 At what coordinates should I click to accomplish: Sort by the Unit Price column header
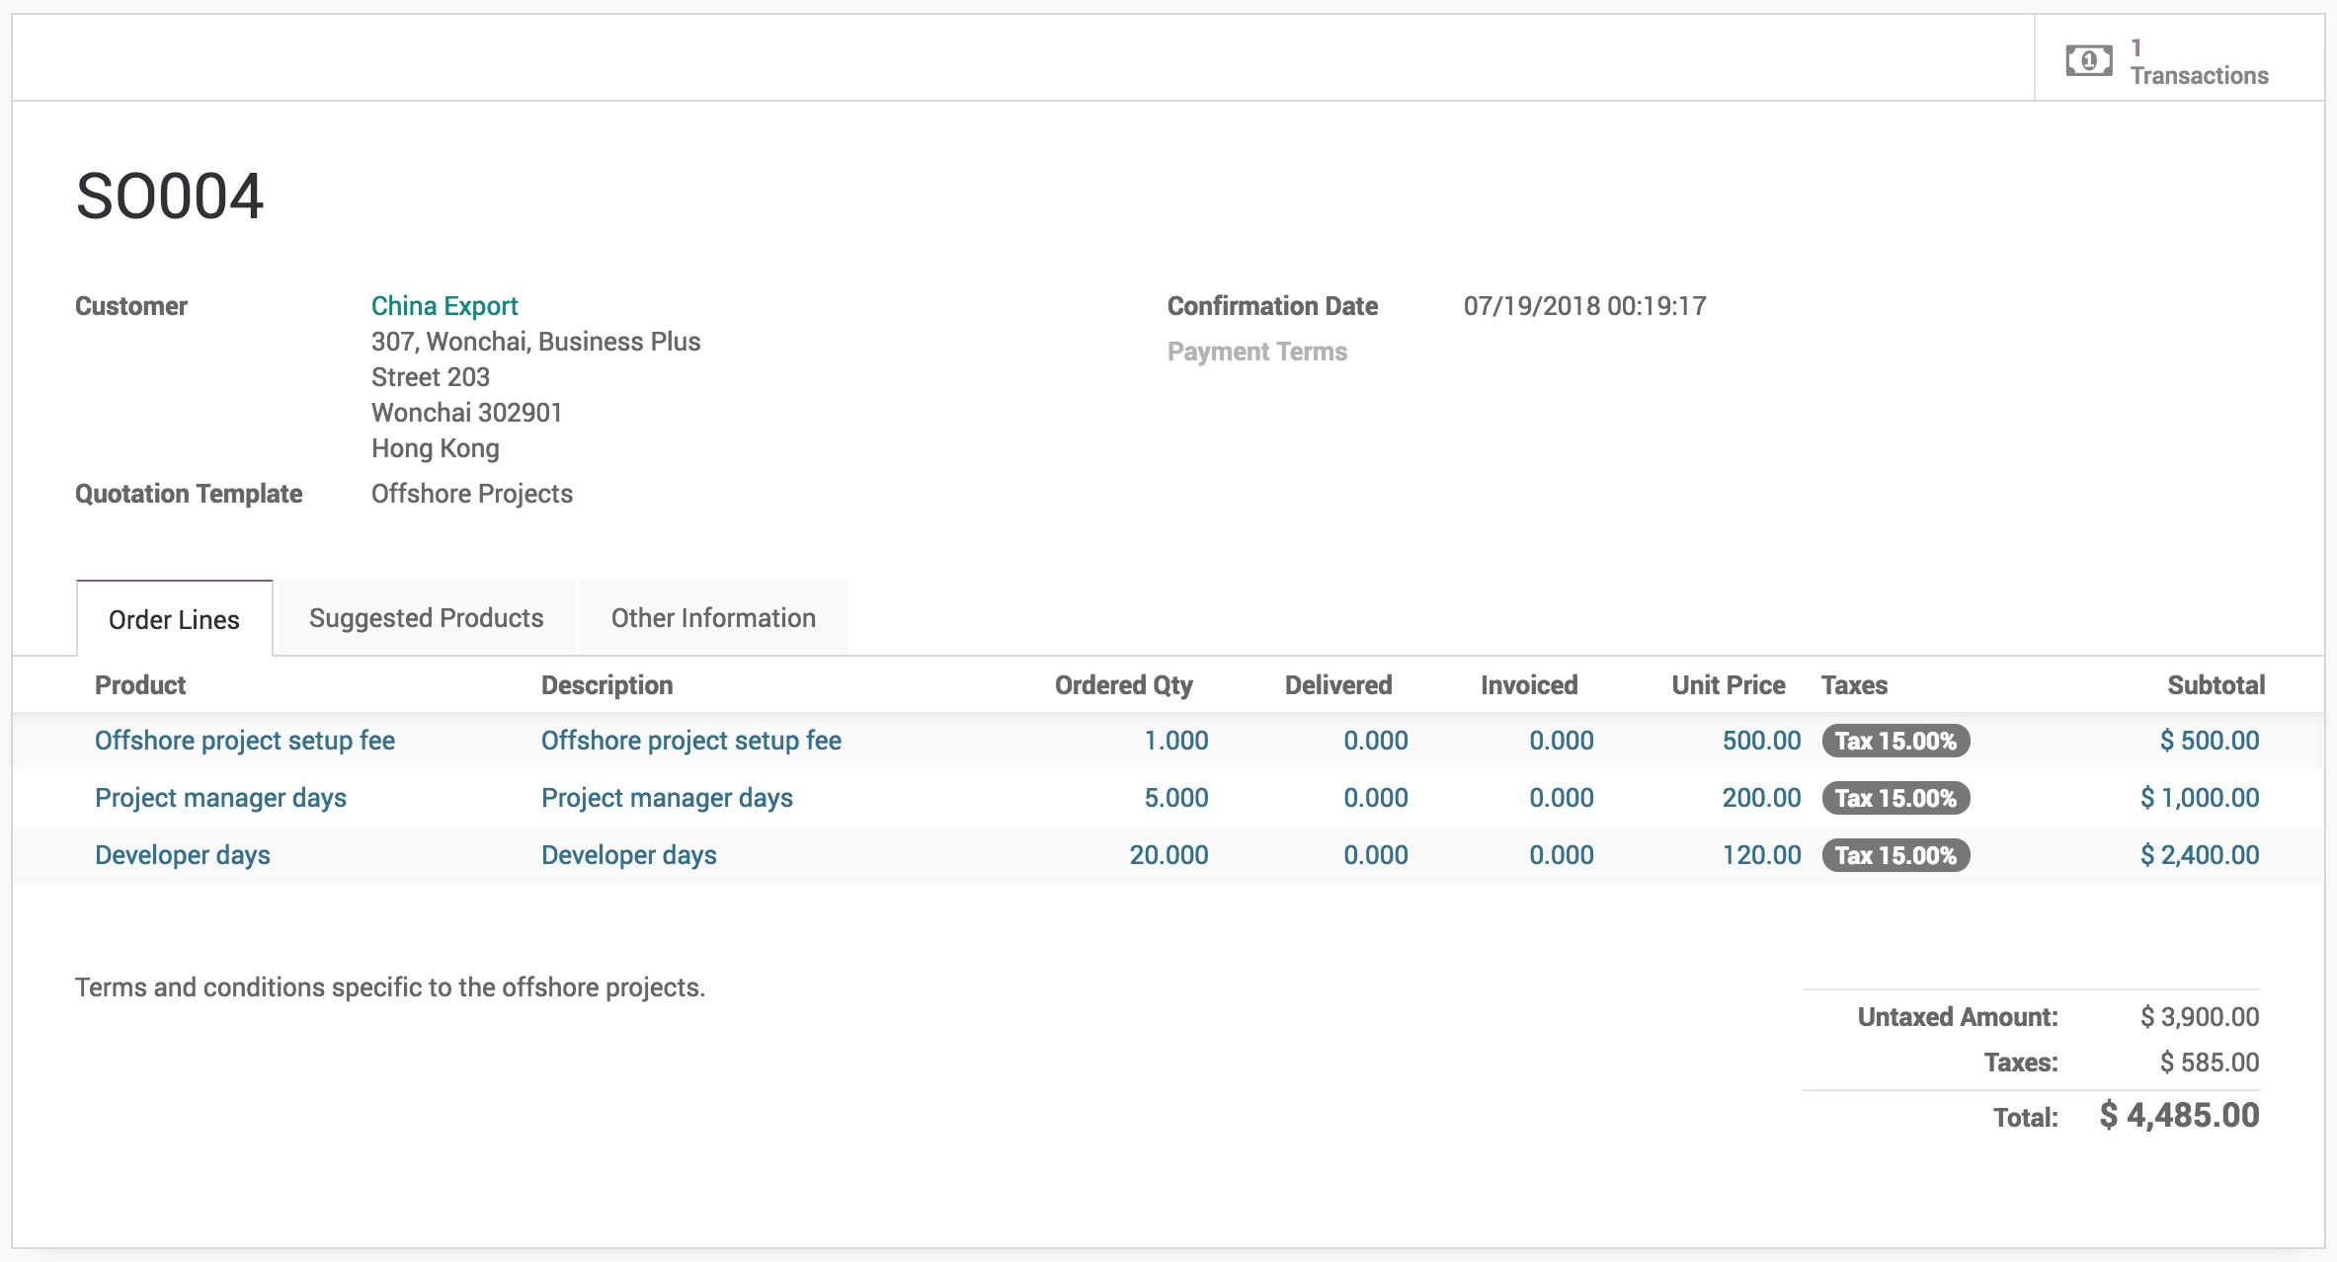1728,685
